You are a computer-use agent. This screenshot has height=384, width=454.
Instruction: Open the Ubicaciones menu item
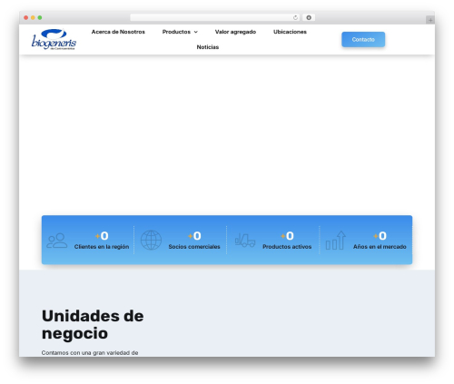[290, 32]
